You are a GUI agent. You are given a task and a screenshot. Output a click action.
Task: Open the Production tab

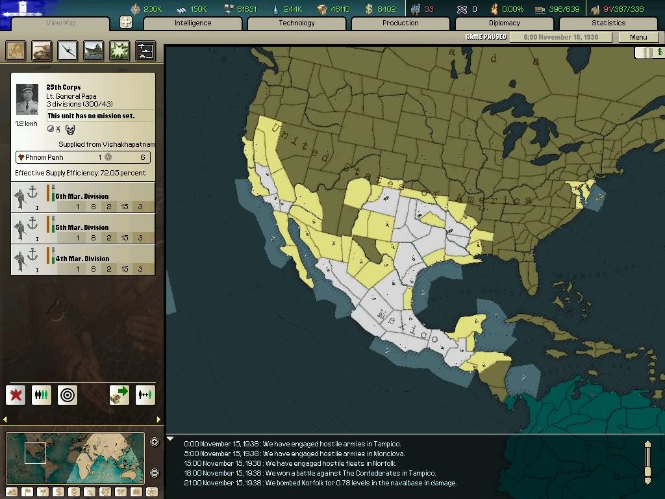click(x=400, y=23)
